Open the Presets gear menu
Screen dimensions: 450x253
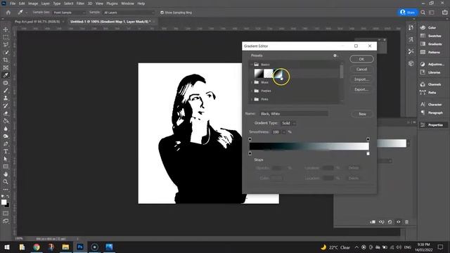335,56
